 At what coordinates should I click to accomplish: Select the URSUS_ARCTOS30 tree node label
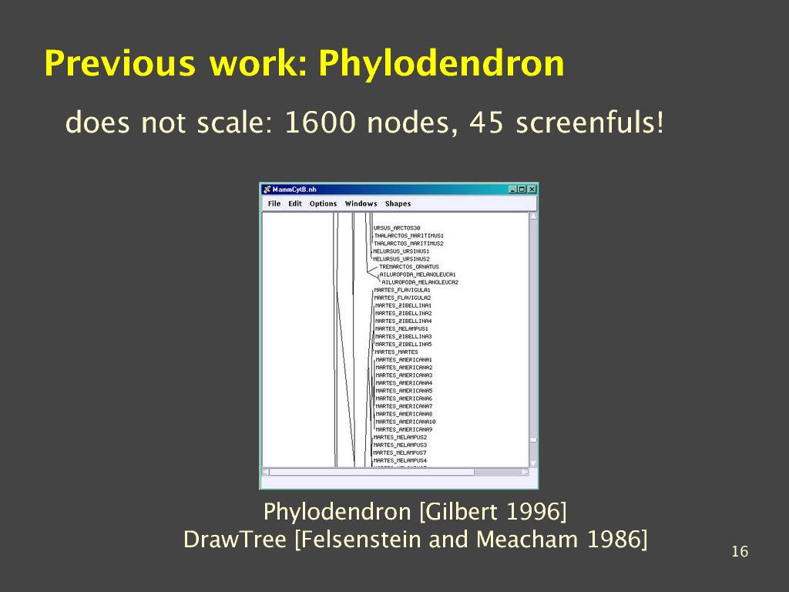coord(397,228)
